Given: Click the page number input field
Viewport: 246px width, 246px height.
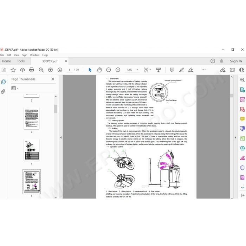Looking at the screenshot, I should pyautogui.click(x=70, y=70).
